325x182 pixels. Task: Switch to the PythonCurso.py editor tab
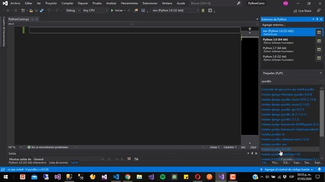coord(19,19)
